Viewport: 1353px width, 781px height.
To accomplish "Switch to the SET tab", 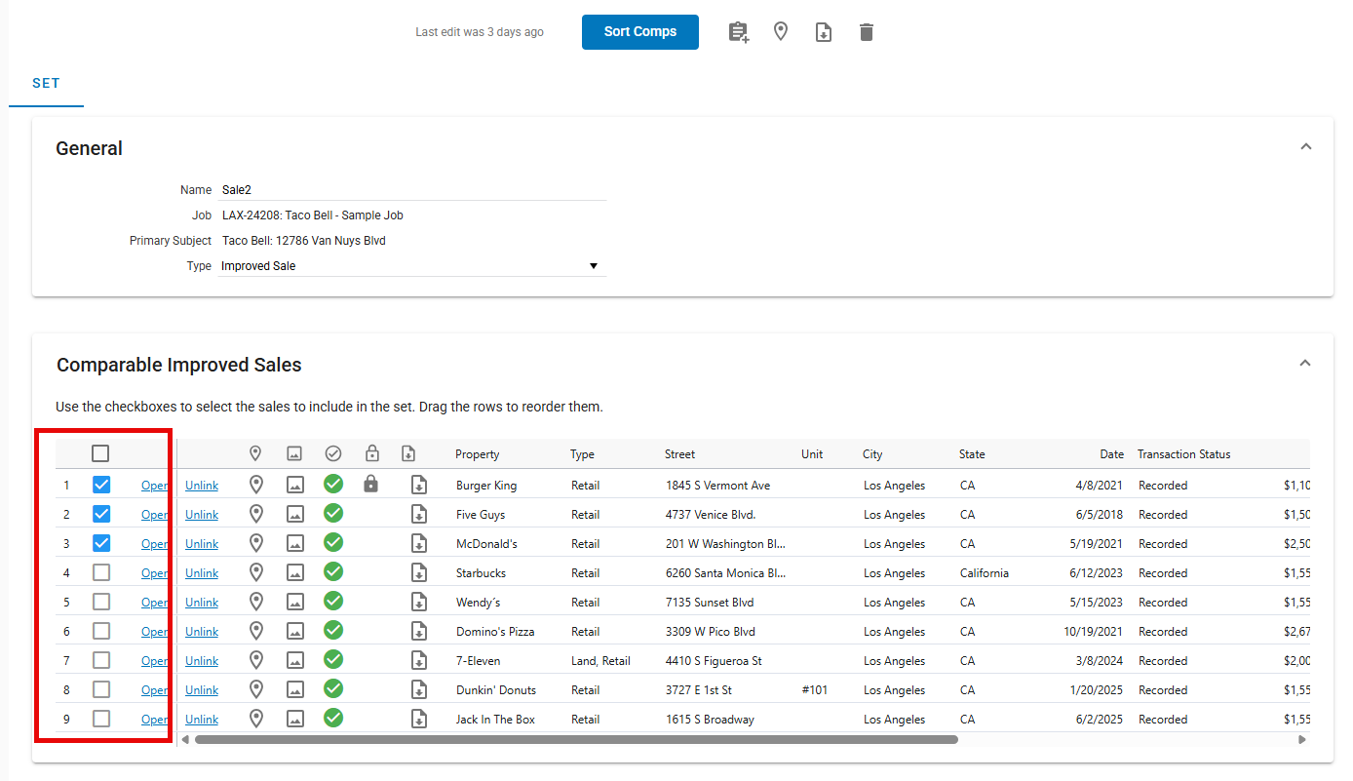I will [x=46, y=83].
